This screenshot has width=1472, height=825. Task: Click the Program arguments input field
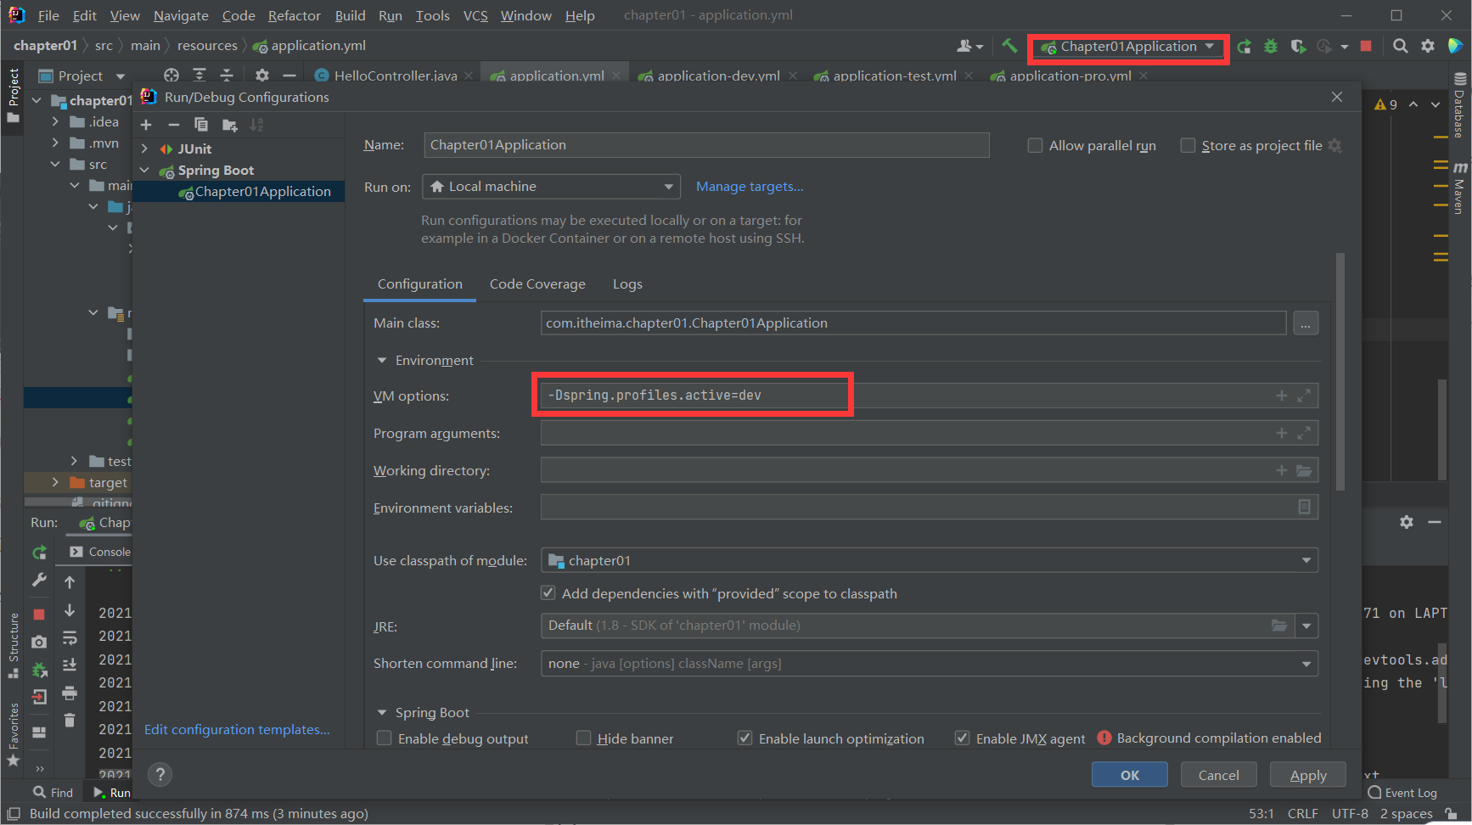tap(849, 433)
